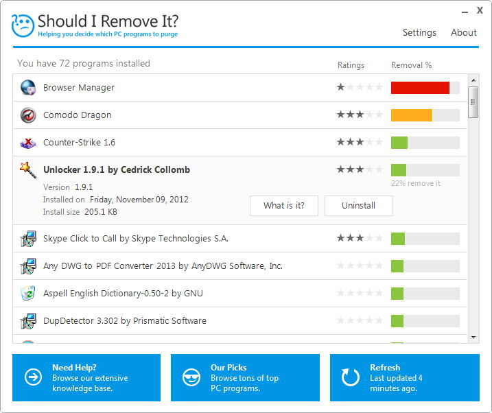492x413 pixels.
Task: Click the 22% remove it label
Action: coord(415,183)
